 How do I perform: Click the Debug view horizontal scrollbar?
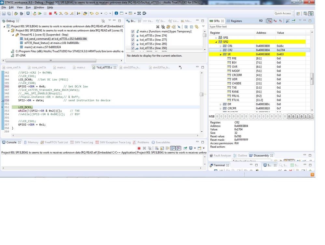pyautogui.click(x=51, y=61)
